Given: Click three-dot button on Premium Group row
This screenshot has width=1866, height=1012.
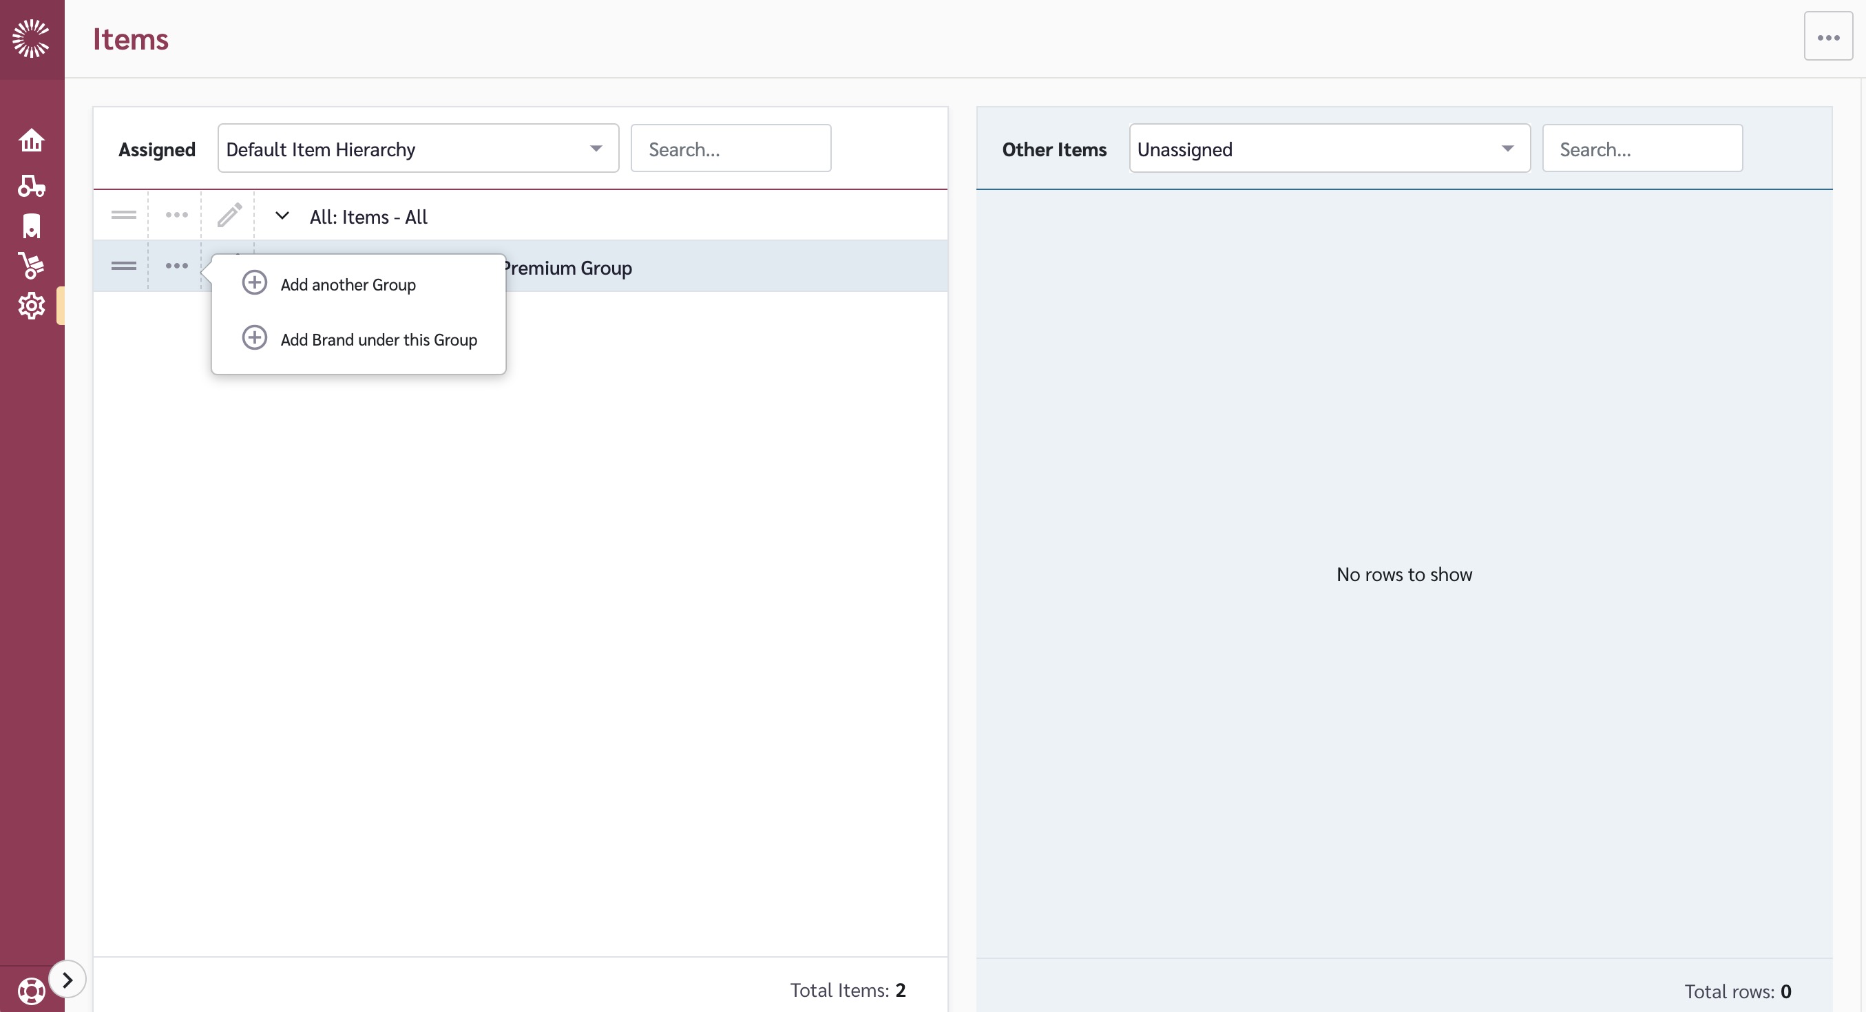Looking at the screenshot, I should pyautogui.click(x=177, y=266).
